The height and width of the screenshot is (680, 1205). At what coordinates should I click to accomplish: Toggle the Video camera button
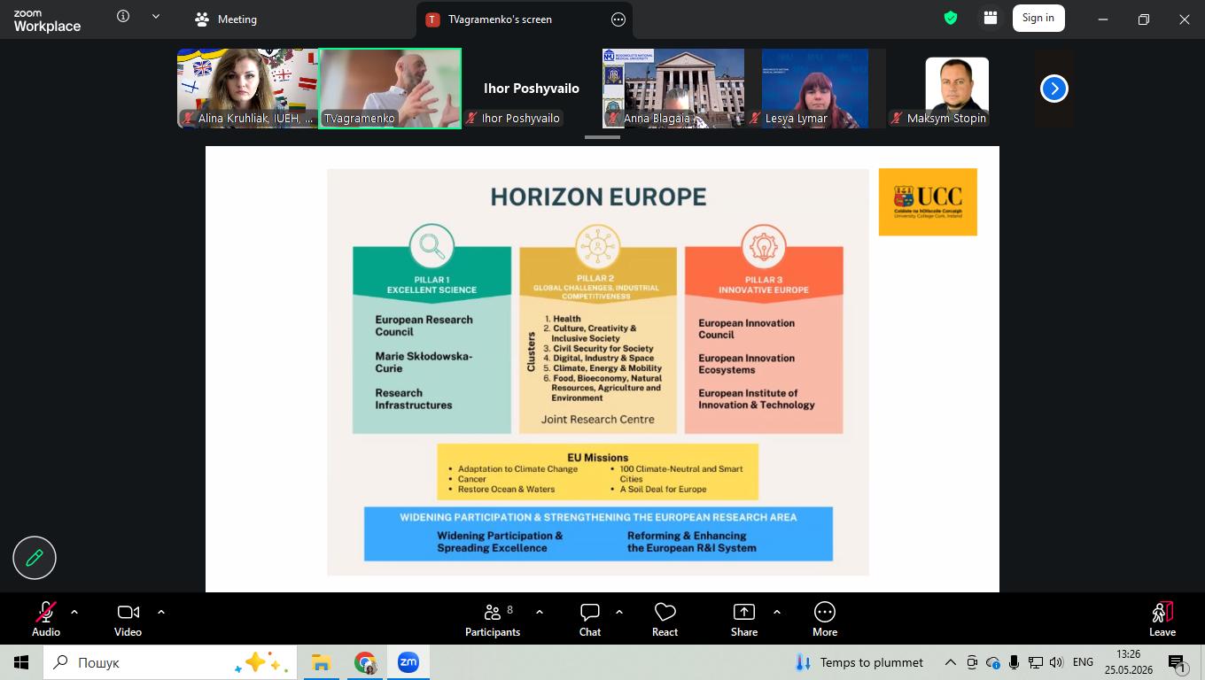coord(128,619)
